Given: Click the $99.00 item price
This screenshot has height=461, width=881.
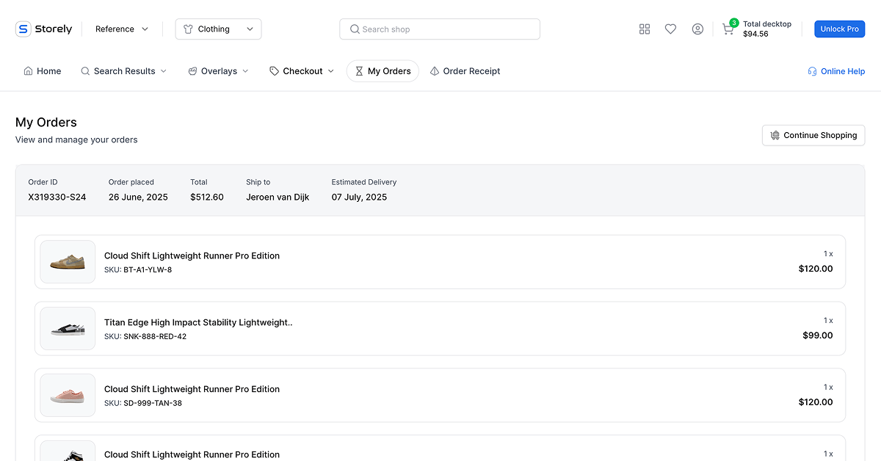Looking at the screenshot, I should click(x=818, y=335).
